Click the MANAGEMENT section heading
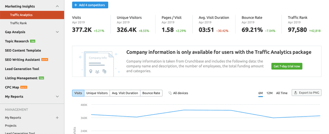The width and height of the screenshot is (329, 134). click(x=16, y=110)
